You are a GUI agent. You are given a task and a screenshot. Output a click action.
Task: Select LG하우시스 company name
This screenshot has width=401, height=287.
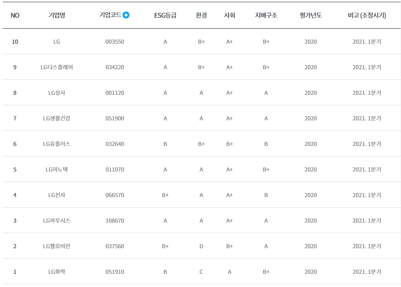pyautogui.click(x=57, y=220)
